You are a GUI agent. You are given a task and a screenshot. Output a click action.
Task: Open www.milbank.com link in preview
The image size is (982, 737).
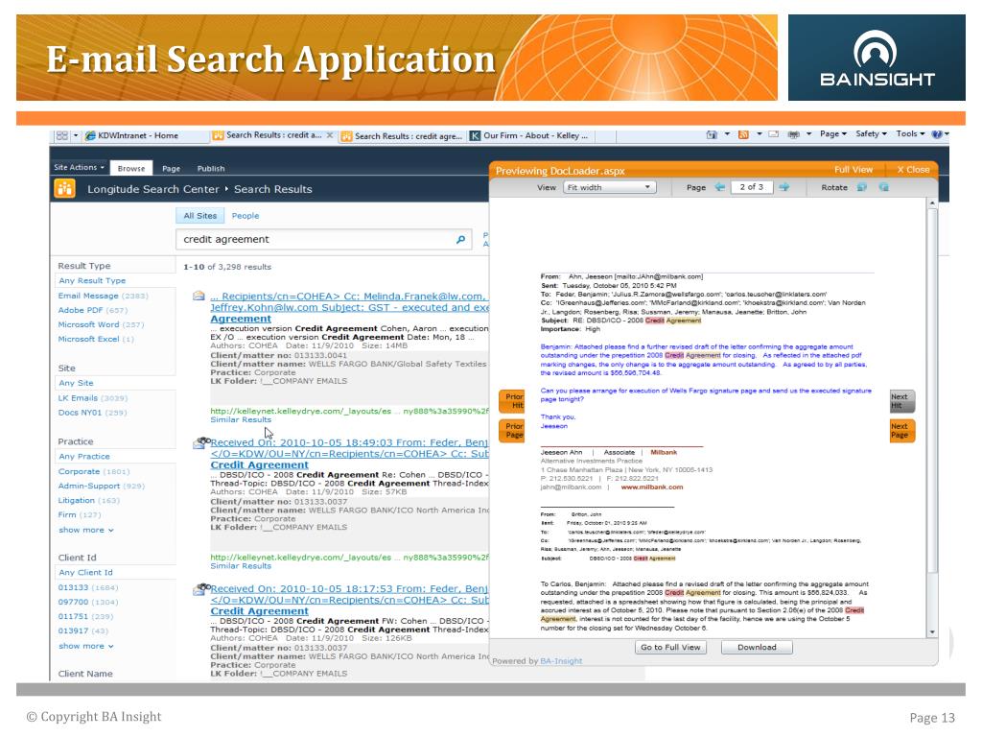[x=652, y=487]
